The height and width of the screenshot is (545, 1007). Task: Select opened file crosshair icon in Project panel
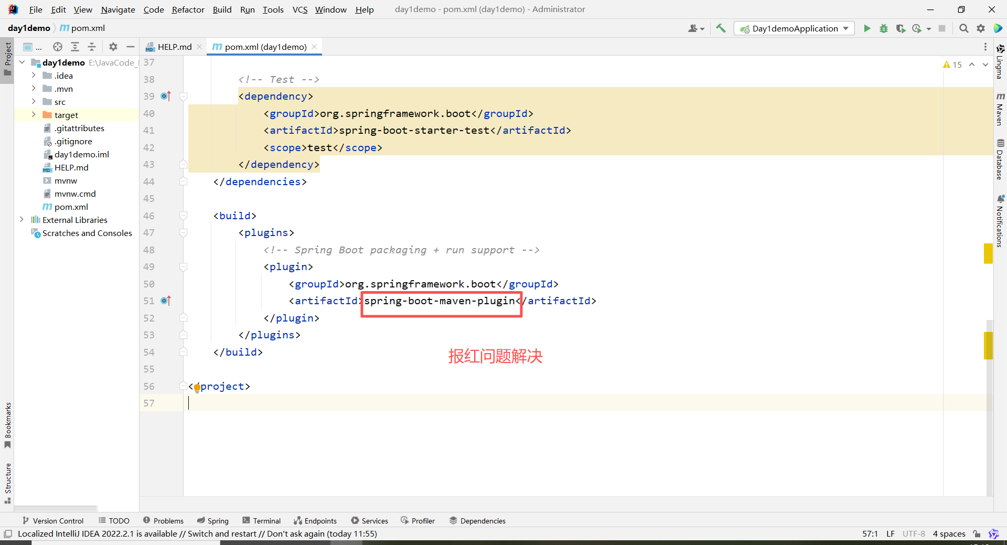(x=58, y=47)
